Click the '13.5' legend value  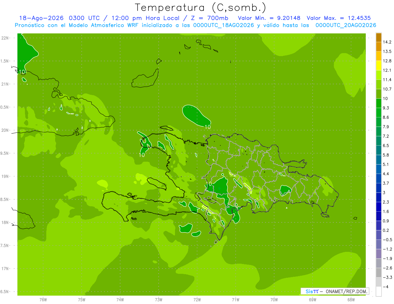tap(387, 51)
